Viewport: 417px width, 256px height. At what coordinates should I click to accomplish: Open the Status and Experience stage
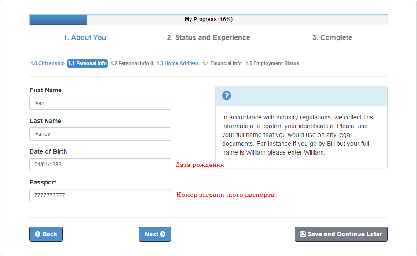point(208,37)
